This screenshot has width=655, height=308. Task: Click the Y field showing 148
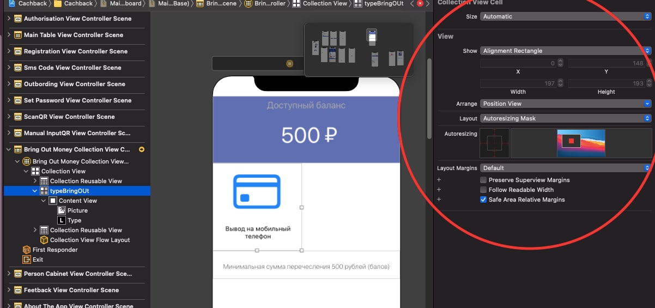coord(607,63)
